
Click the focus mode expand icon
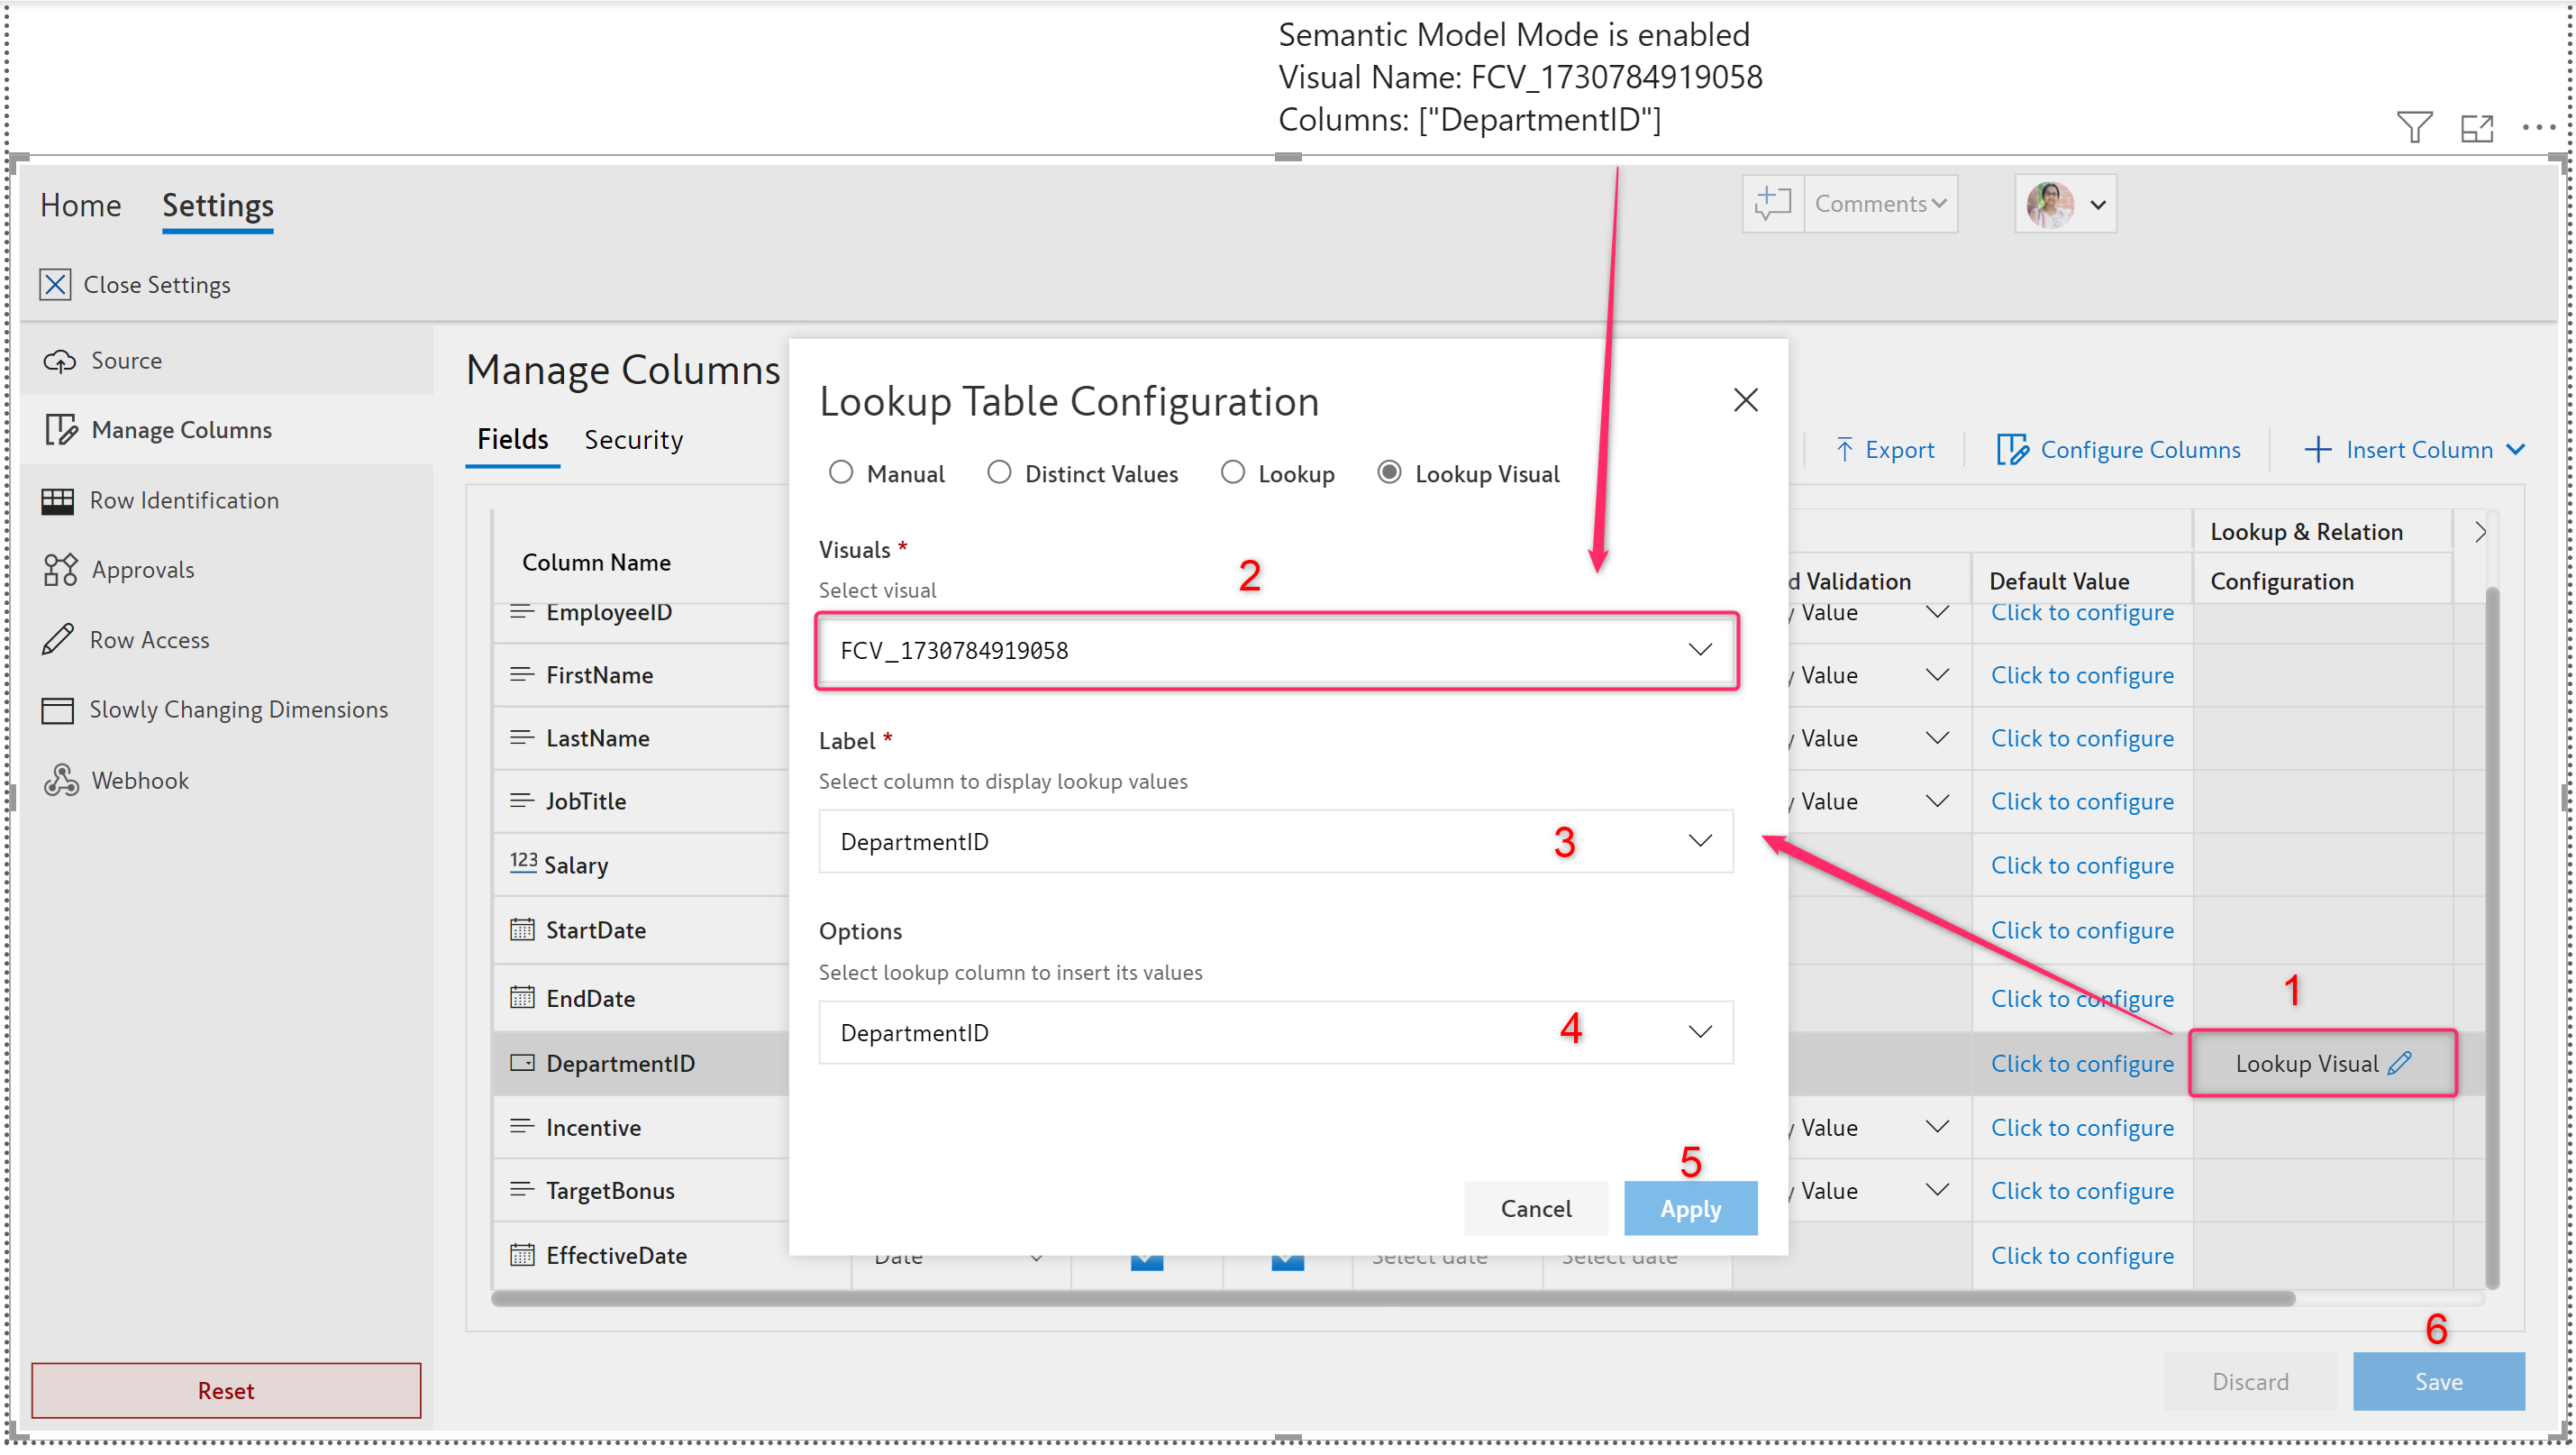point(2476,127)
